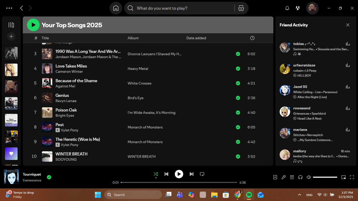Image resolution: width=358 pixels, height=201 pixels.
Task: Click the main Play button in player bar
Action: coord(179,174)
